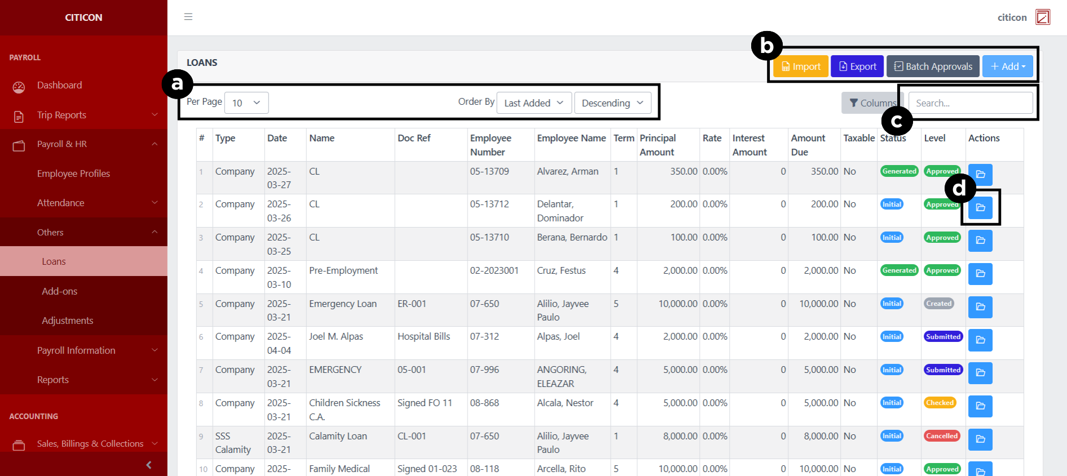
Task: Click the LOANS page title
Action: (202, 63)
